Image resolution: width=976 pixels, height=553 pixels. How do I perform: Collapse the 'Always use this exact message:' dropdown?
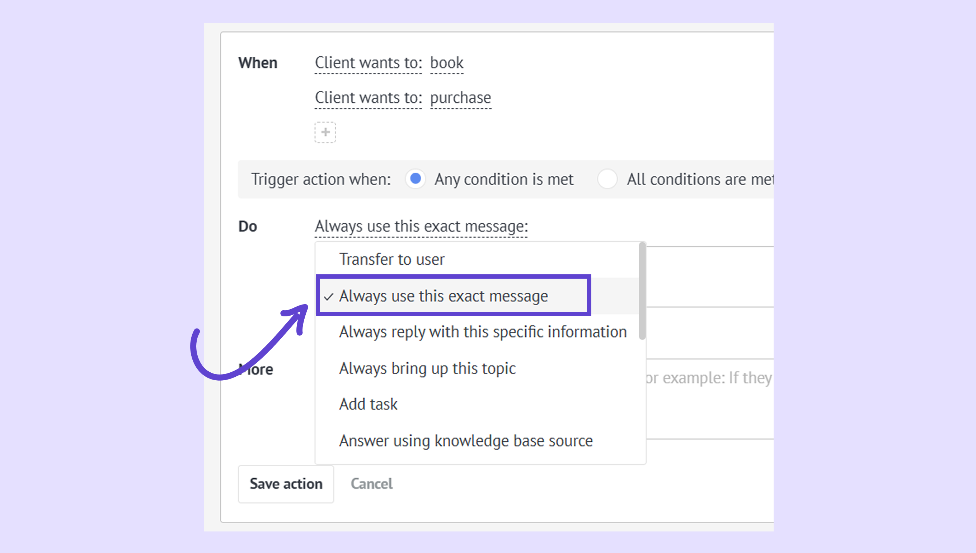421,226
